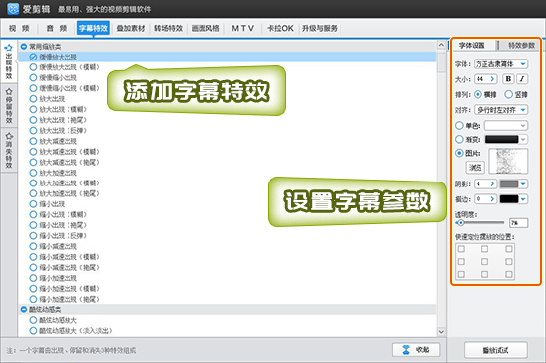The height and width of the screenshot is (363, 546).
Task: Check the bottom-right quick-position box
Action: click(x=508, y=274)
